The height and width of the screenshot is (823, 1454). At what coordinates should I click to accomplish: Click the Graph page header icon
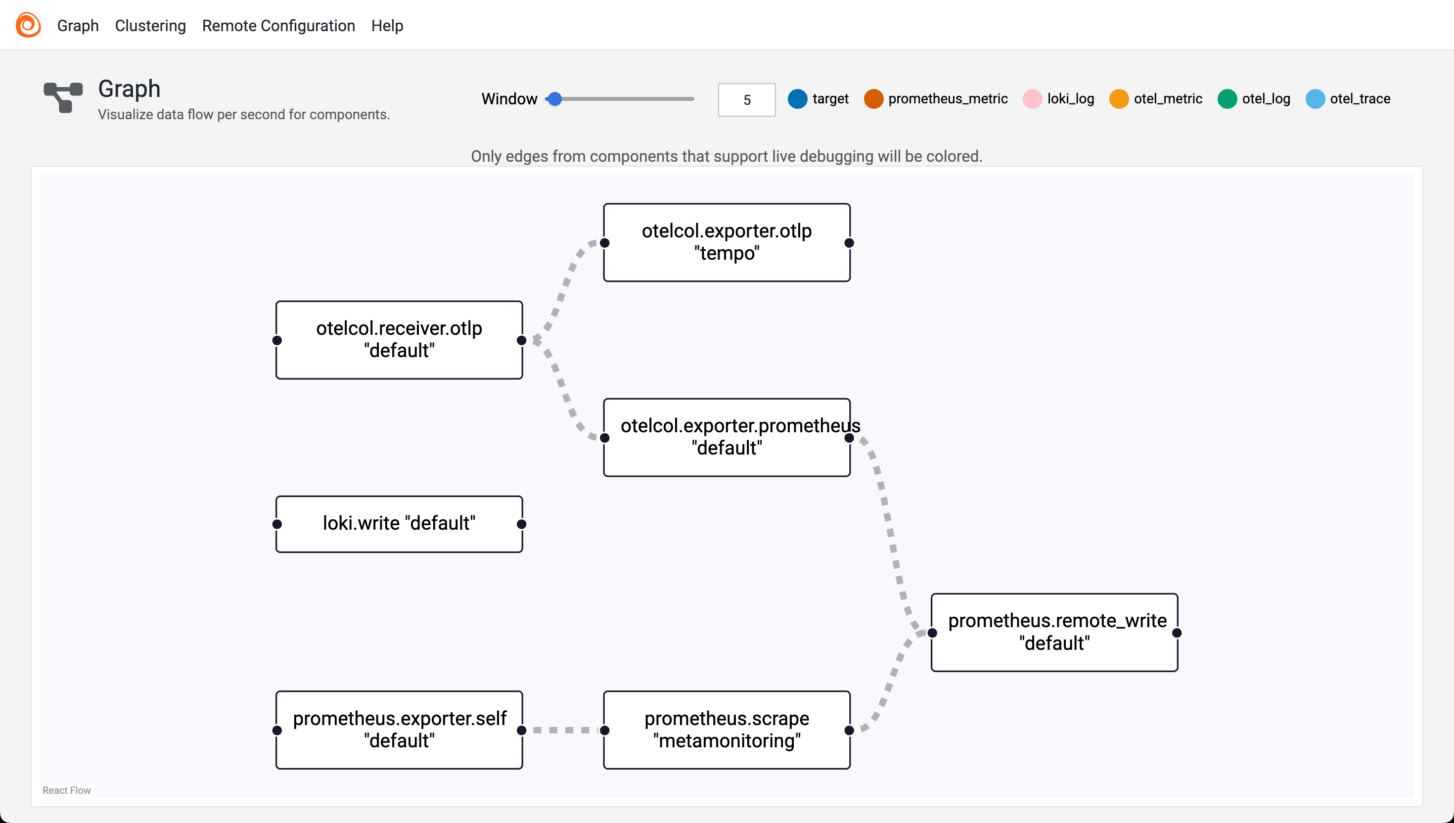[x=63, y=97]
